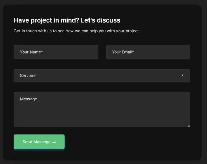This screenshot has height=164, width=207.
Task: Click the right end of Your Email field
Action: point(185,52)
